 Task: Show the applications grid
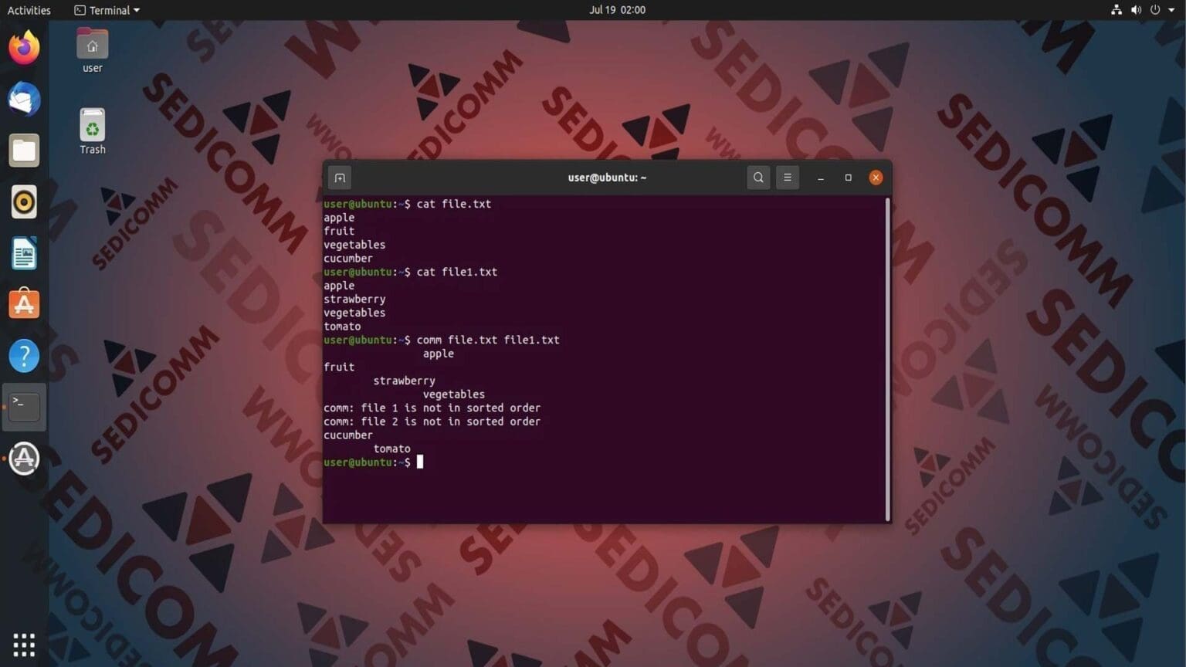point(24,644)
